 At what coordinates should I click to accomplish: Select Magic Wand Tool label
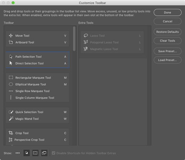(x=27, y=119)
